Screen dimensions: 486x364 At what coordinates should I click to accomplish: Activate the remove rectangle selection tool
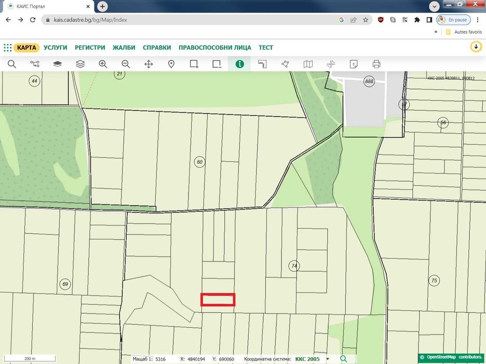[x=217, y=64]
